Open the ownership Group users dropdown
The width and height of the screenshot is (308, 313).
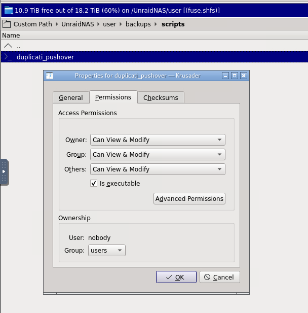point(107,250)
